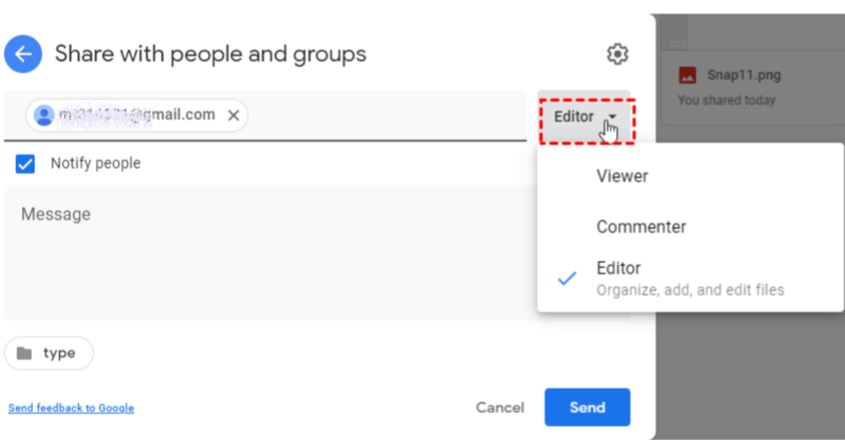This screenshot has height=440, width=845.
Task: Select Snap11.png file name in background
Action: pyautogui.click(x=744, y=75)
